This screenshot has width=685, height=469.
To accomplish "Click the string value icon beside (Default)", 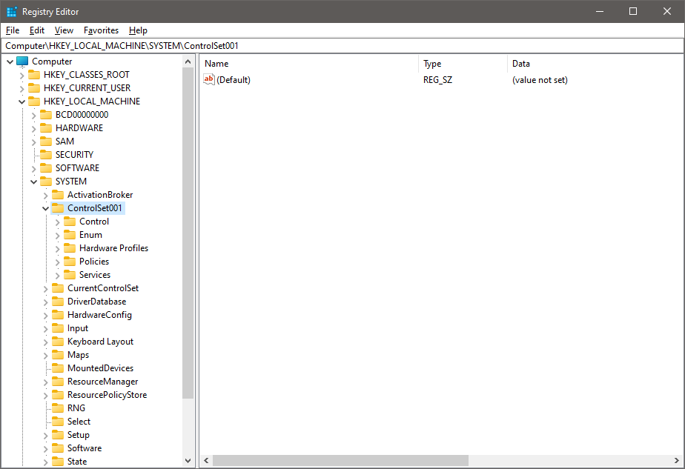I will point(209,79).
